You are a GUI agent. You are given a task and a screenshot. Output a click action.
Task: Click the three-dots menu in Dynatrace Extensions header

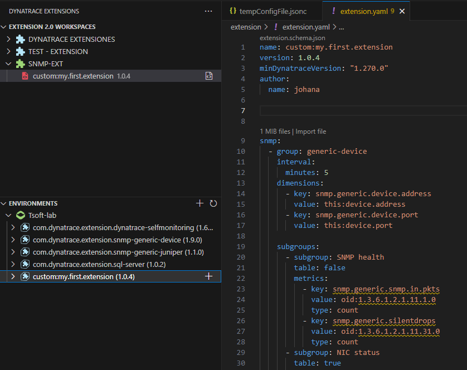[x=208, y=11]
